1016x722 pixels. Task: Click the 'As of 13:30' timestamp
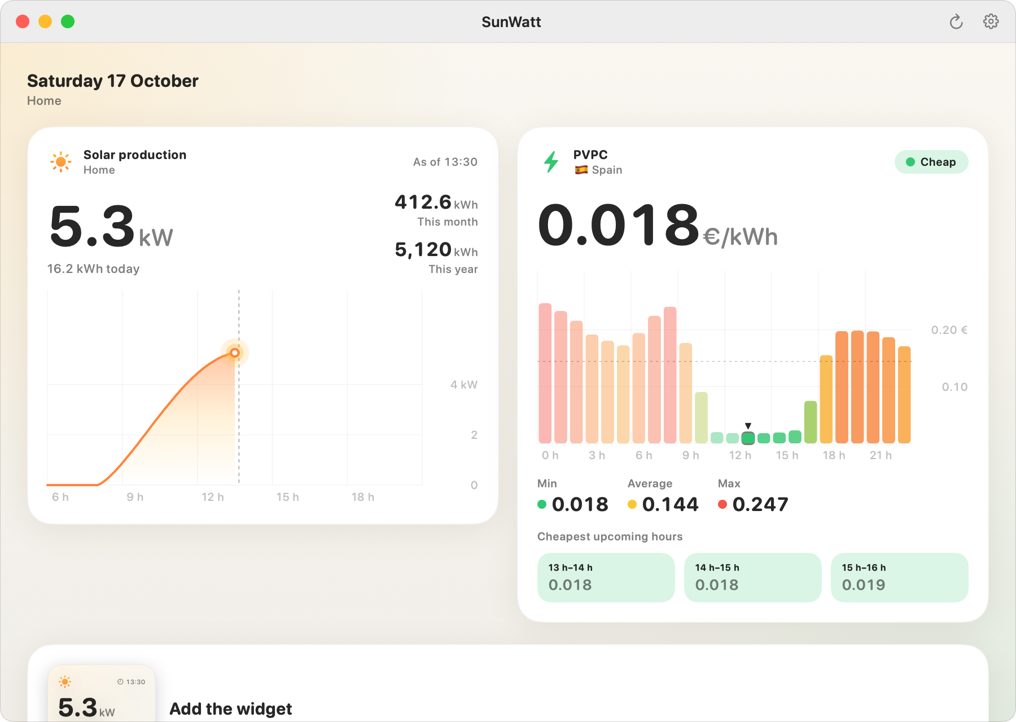445,162
